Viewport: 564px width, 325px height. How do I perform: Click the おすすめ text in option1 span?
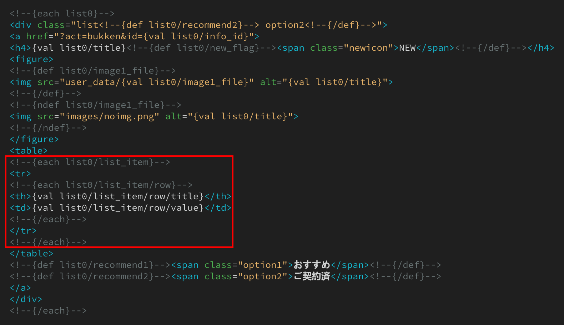312,265
